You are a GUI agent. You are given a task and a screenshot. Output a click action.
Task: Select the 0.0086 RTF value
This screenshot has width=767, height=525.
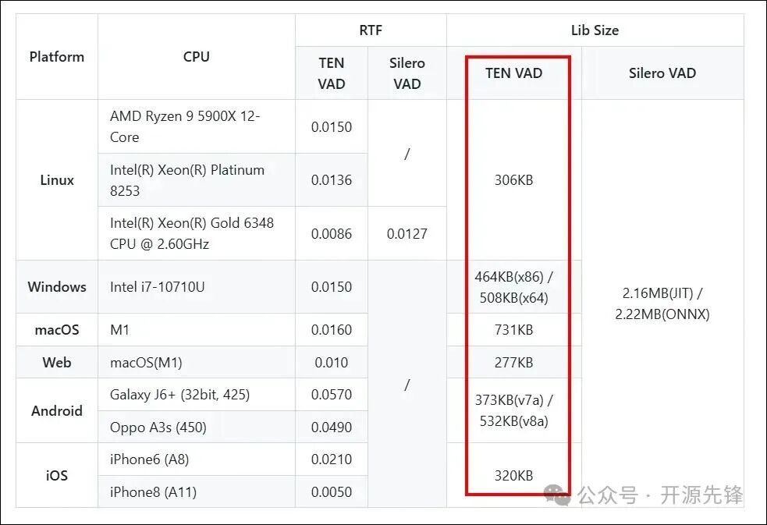(x=332, y=233)
